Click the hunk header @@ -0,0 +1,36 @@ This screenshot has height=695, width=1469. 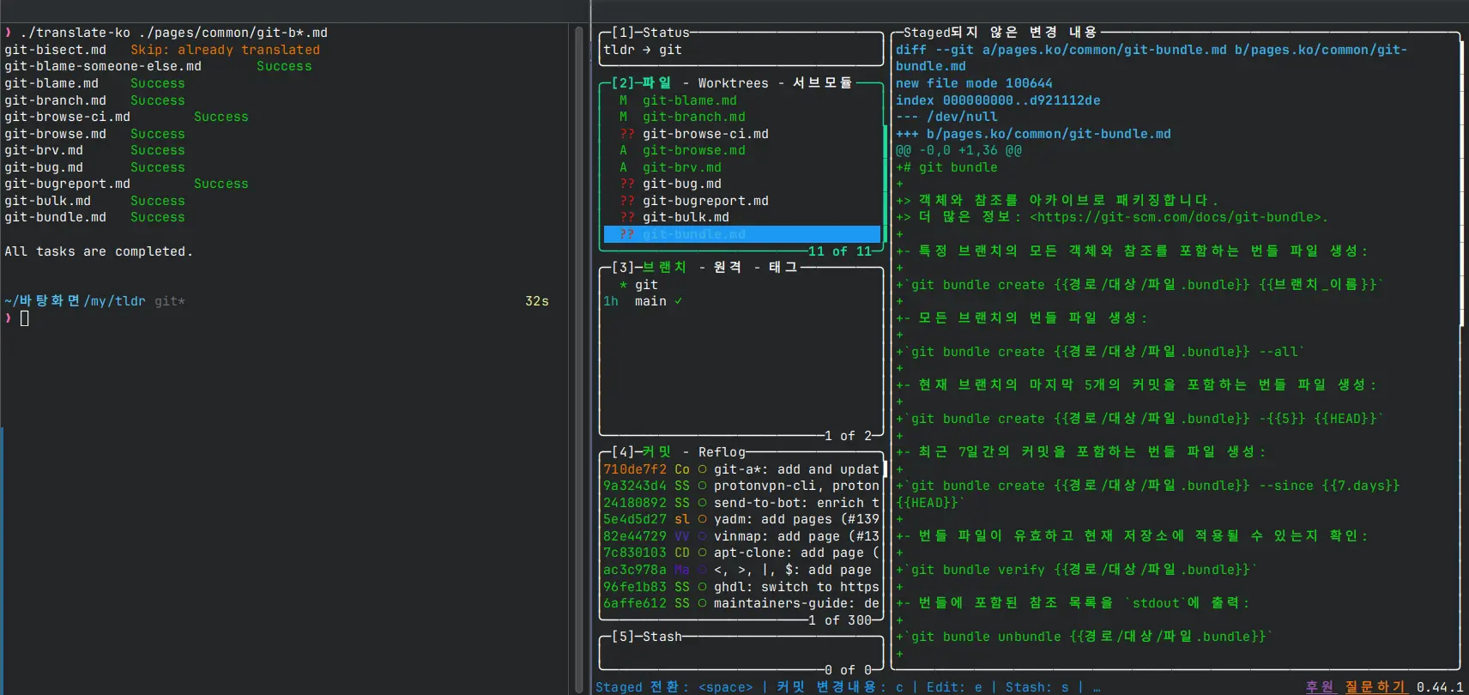958,150
